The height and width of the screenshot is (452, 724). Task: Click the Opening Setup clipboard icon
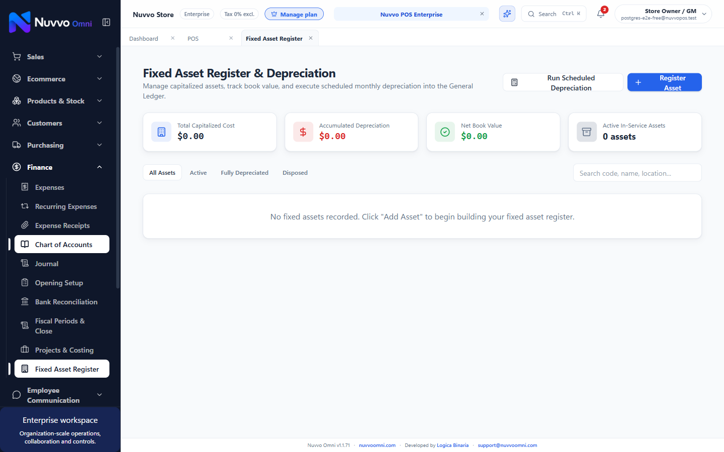pyautogui.click(x=25, y=283)
